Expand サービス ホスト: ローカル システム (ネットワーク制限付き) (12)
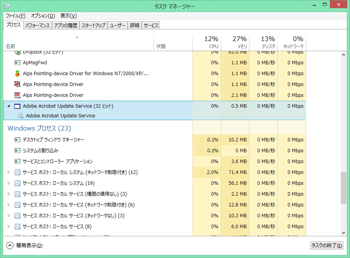Screen dimensions: 350x258 pyautogui.click(x=9, y=172)
